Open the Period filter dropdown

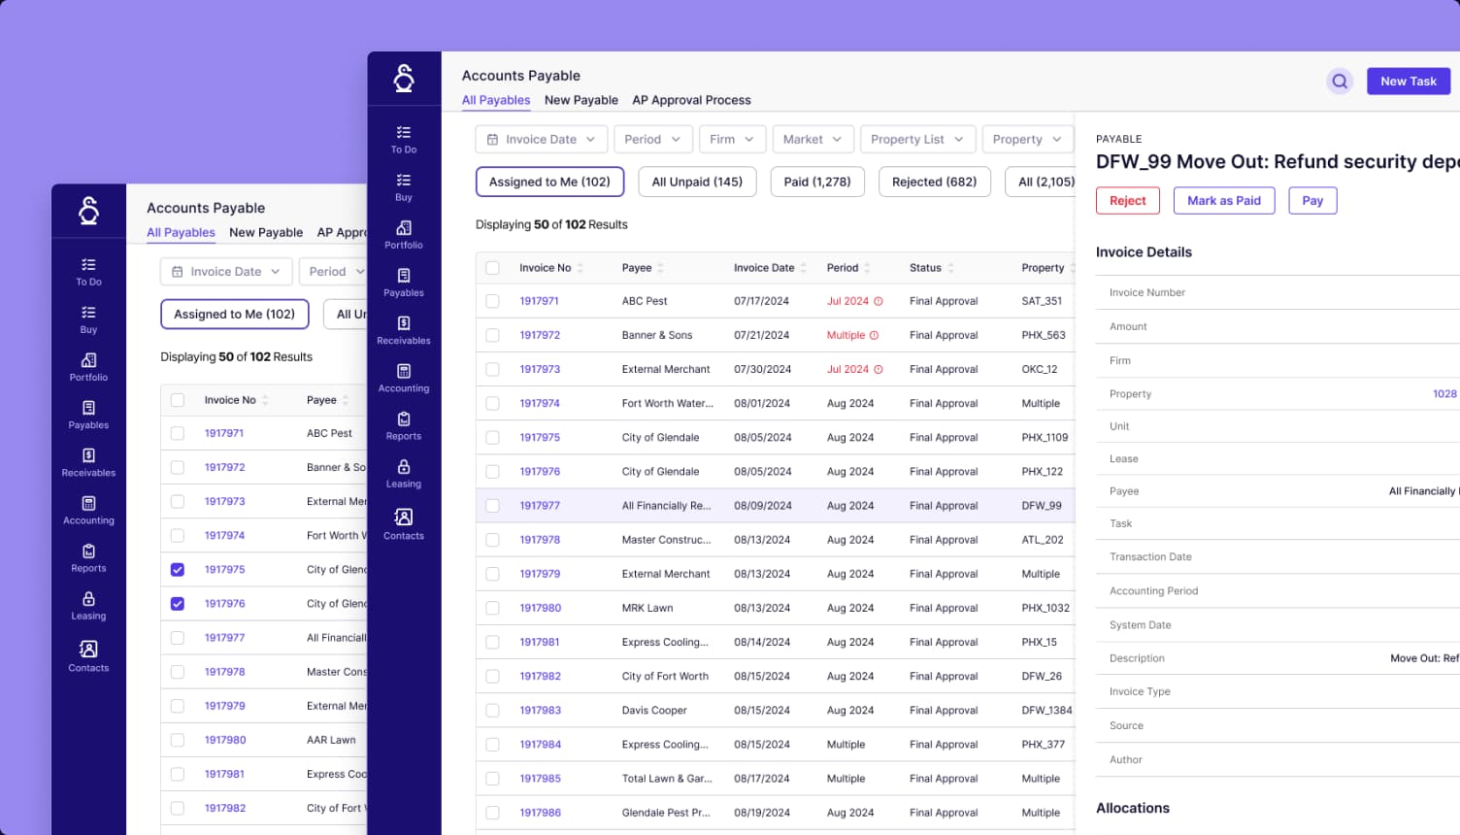[x=652, y=139]
